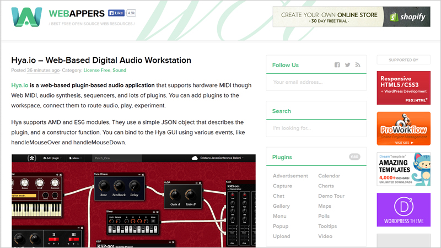Click the Plugins section heading

point(282,157)
